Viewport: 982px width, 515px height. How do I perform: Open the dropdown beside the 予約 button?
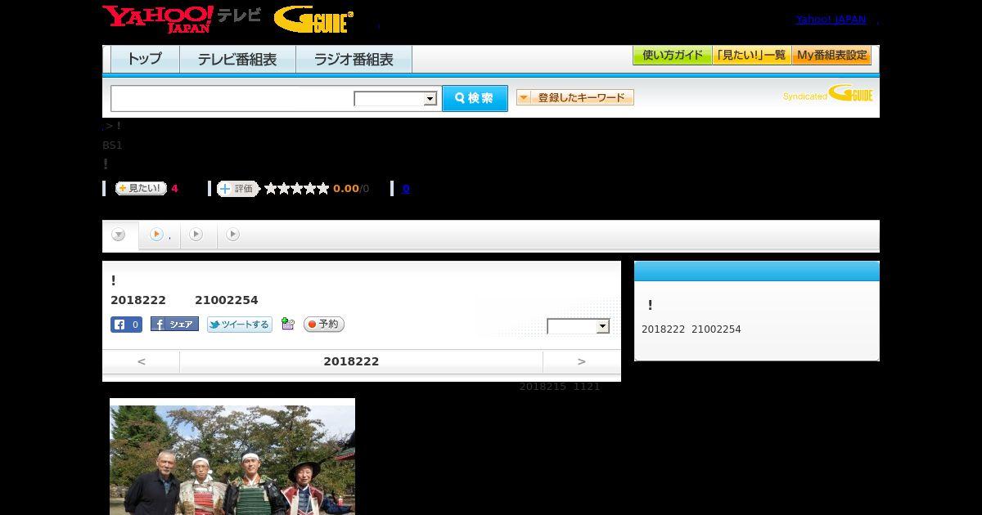coord(579,326)
